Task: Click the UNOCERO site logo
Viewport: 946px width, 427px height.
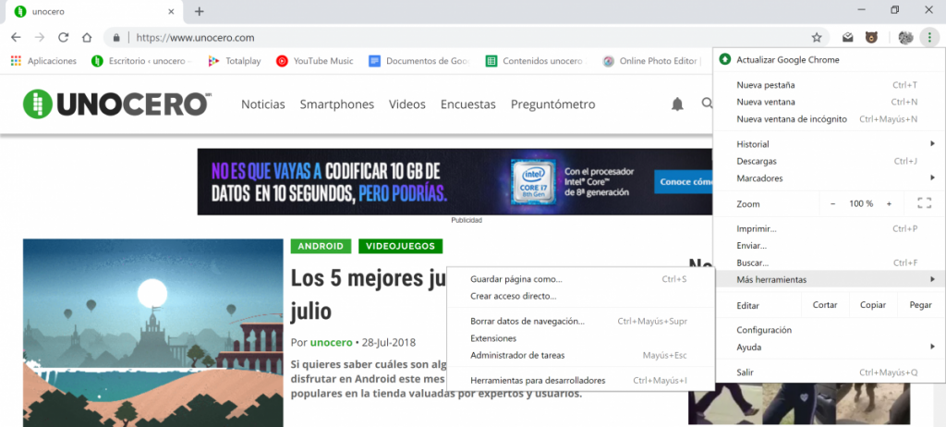Action: [x=115, y=104]
